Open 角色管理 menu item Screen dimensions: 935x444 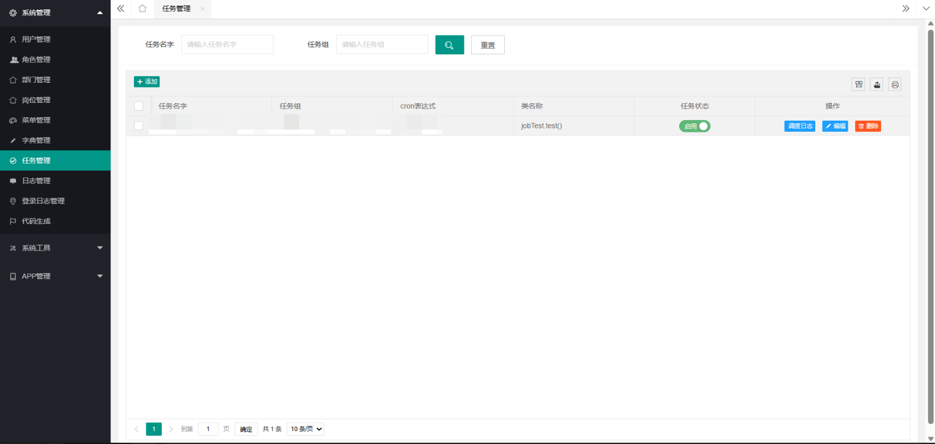[55, 60]
